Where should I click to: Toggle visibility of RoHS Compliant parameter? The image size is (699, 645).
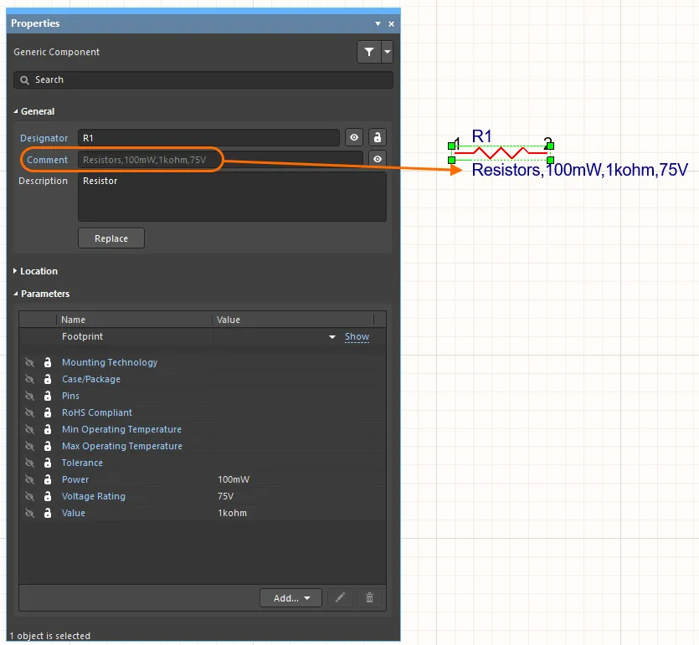[29, 413]
